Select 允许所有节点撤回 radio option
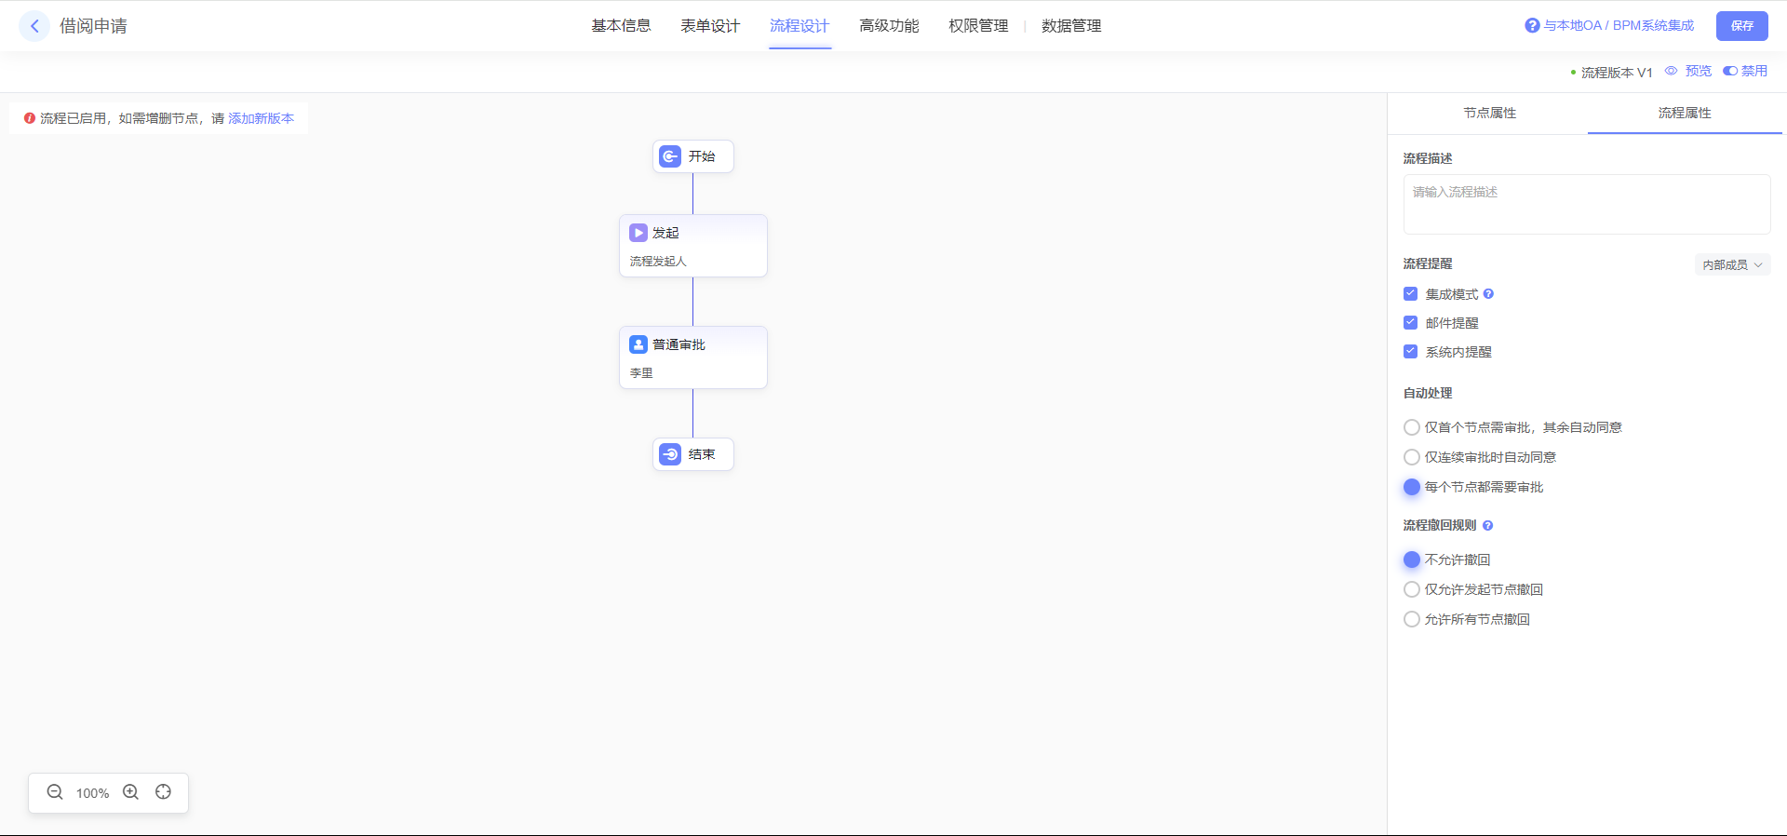 pos(1412,619)
